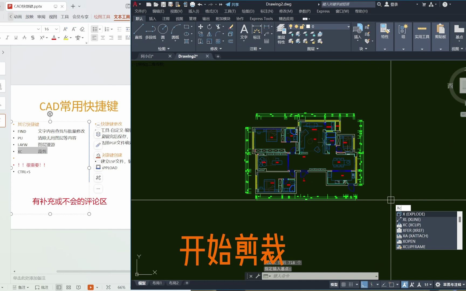Viewport: 466px width, 291px height.
Task: Select the 圆 (Circle) tool
Action: [x=163, y=29]
